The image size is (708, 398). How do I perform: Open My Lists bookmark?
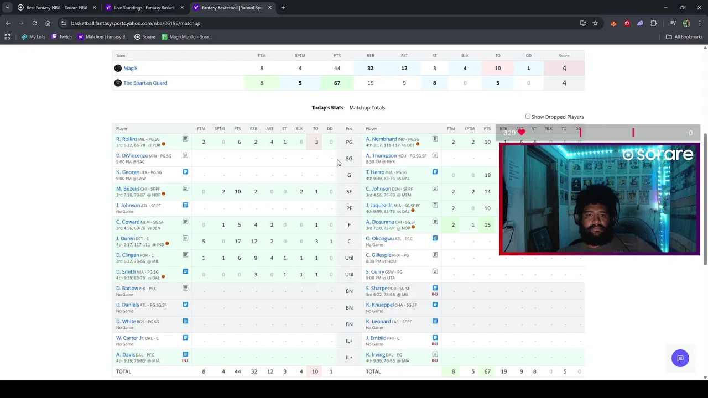tap(33, 36)
